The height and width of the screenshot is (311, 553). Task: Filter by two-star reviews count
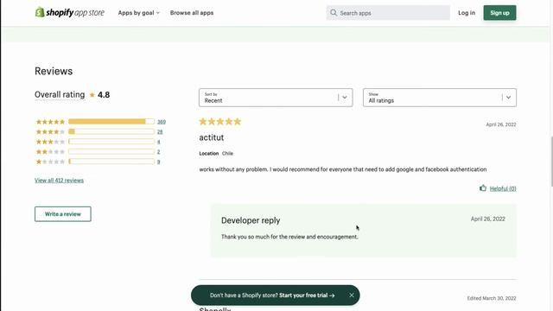[159, 152]
